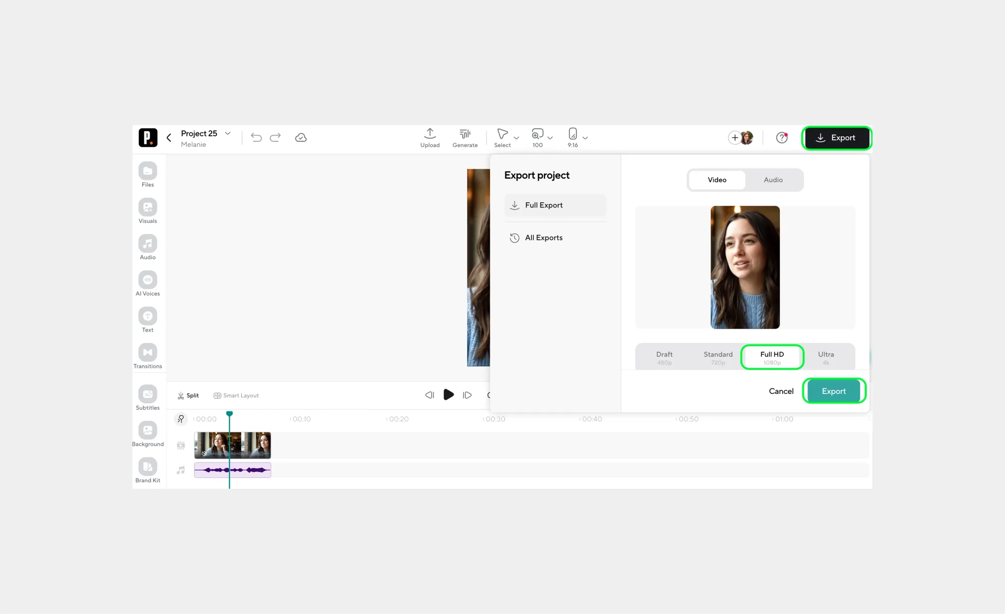Click the undo arrow icon
This screenshot has height=614, width=1005.
point(256,138)
